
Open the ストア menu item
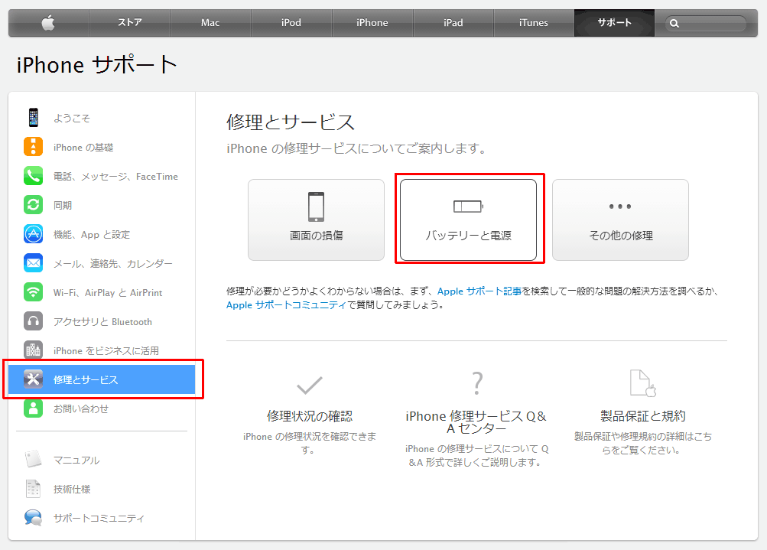(130, 22)
